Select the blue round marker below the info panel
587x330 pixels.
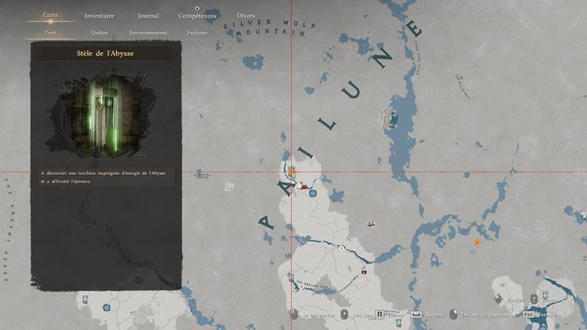[107, 307]
